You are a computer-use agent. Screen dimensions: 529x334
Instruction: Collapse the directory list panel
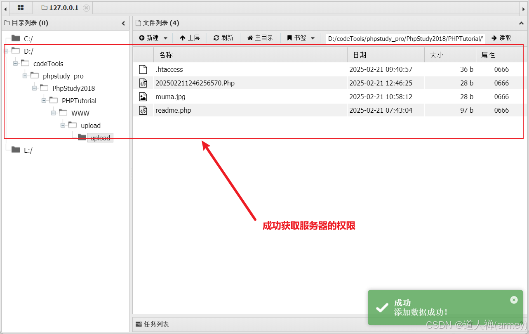click(x=123, y=24)
